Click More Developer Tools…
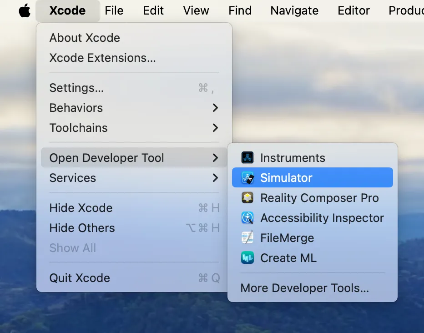Screen dimensions: 424x333 [304, 288]
